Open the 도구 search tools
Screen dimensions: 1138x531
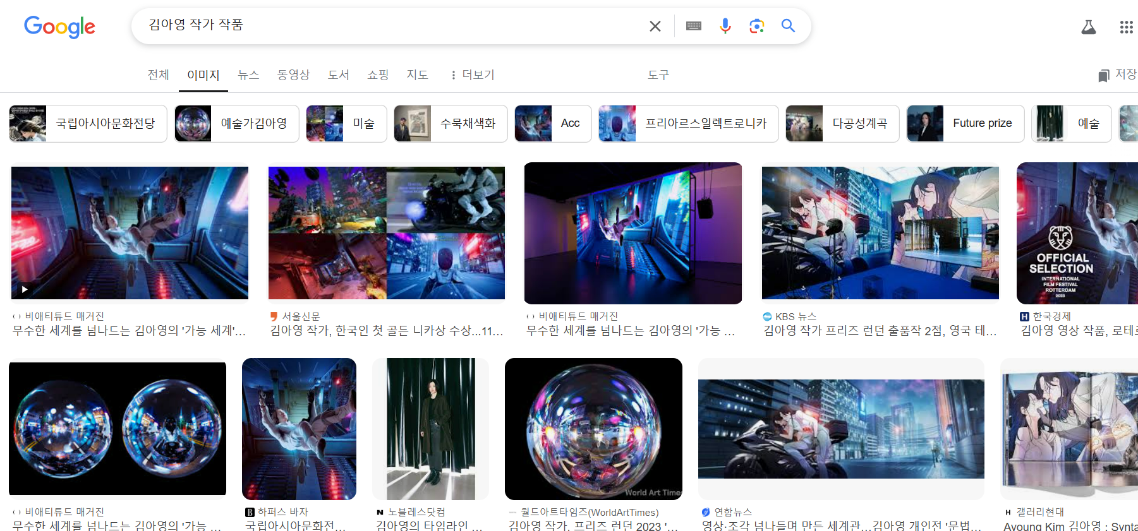pos(658,75)
